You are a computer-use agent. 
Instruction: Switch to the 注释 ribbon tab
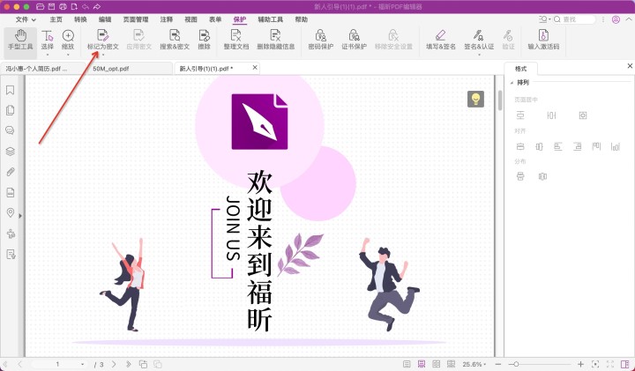pos(166,19)
